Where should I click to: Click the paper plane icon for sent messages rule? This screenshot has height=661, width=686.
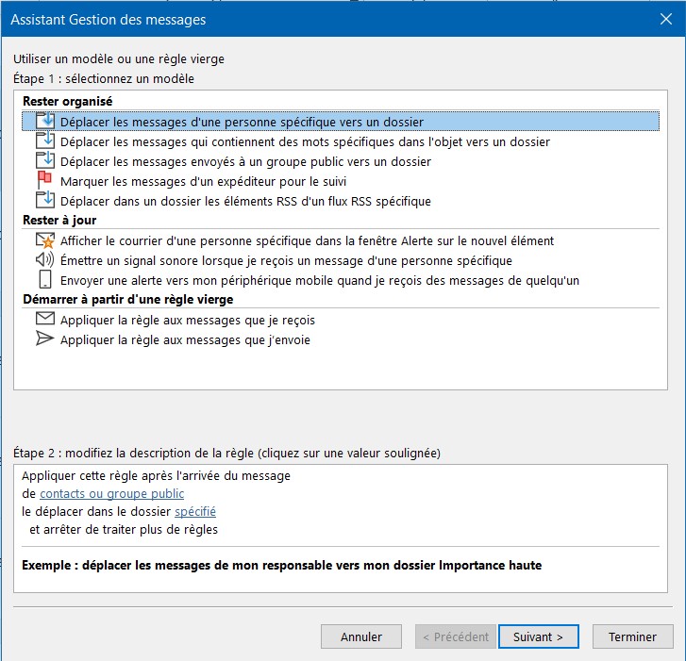[44, 339]
